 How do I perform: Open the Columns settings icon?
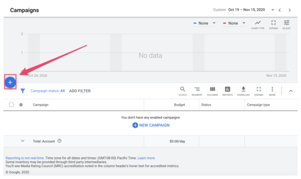(212, 91)
